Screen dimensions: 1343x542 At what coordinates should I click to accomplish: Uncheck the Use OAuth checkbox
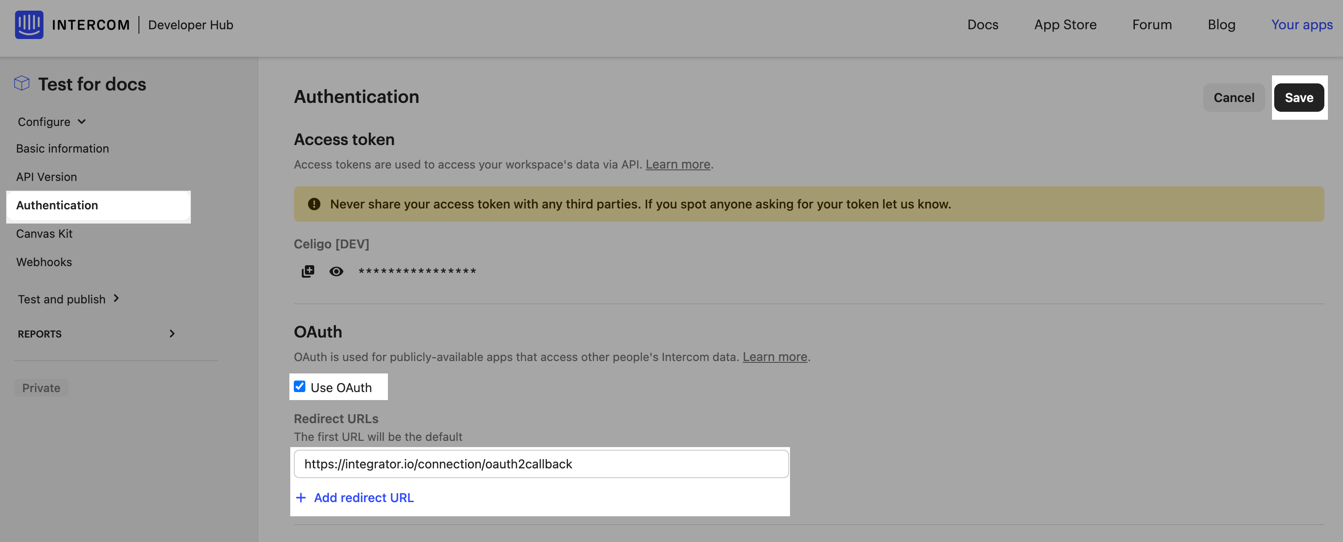(x=300, y=386)
